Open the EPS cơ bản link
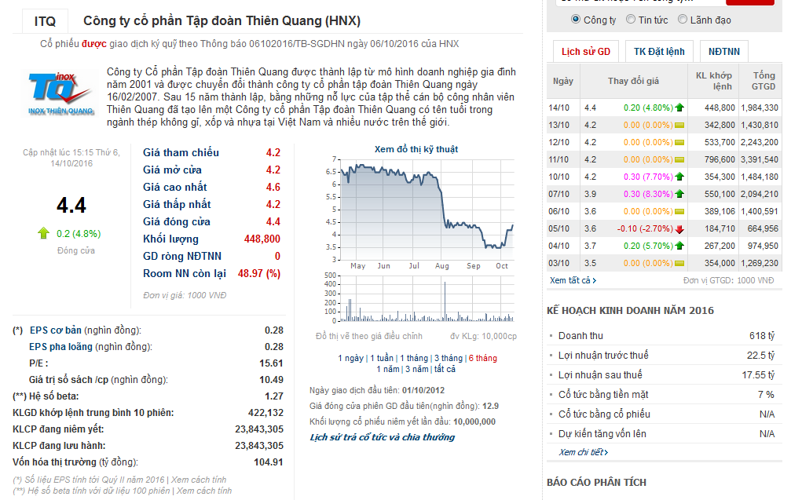The image size is (791, 500). pyautogui.click(x=56, y=330)
